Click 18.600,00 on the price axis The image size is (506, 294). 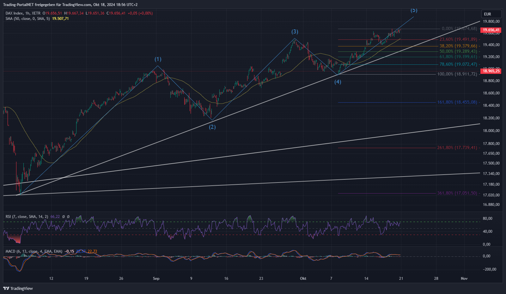coord(491,93)
